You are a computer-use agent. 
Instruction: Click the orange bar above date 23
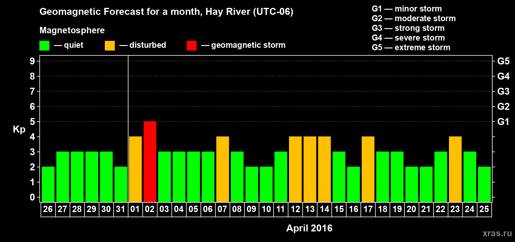coord(455,169)
